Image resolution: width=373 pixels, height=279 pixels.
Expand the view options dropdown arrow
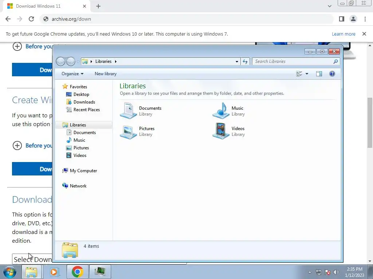click(307, 74)
